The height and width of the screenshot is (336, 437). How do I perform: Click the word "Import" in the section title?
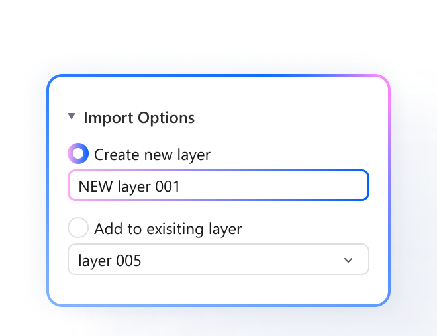click(x=109, y=118)
